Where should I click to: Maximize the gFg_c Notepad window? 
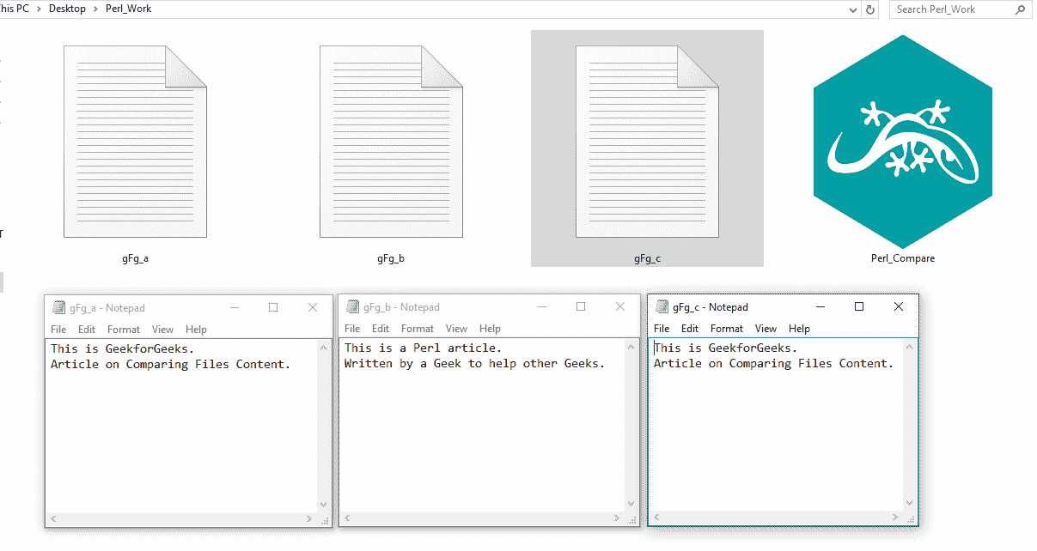[858, 306]
